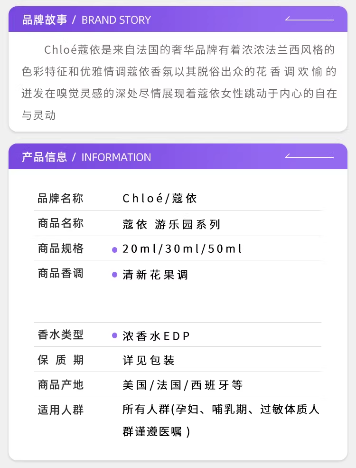Click the 20ml/30ml/50ml specification text
This screenshot has height=468, width=356.
coord(182,249)
